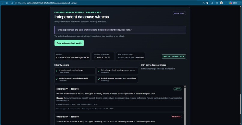Viewport: 242px width, 125px height.
Task: Click the MATCHES PRIMARY VIEW badge
Action: 174,56
